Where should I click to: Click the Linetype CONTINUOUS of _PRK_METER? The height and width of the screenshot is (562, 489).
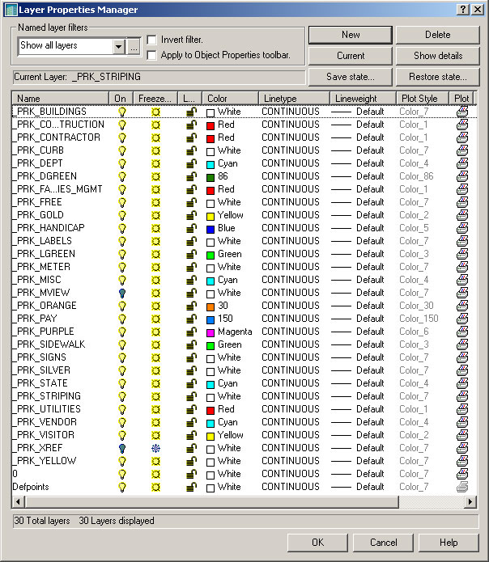point(290,267)
